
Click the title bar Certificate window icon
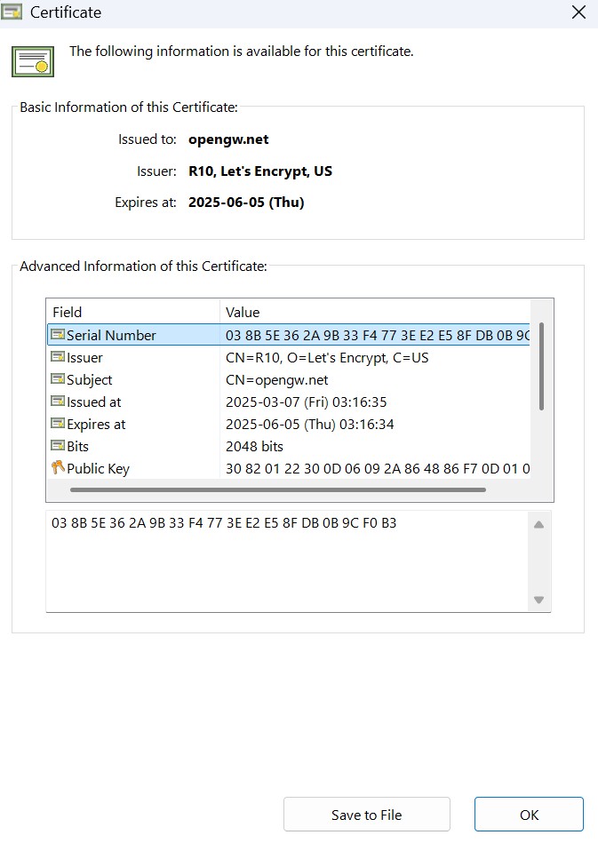(x=12, y=12)
